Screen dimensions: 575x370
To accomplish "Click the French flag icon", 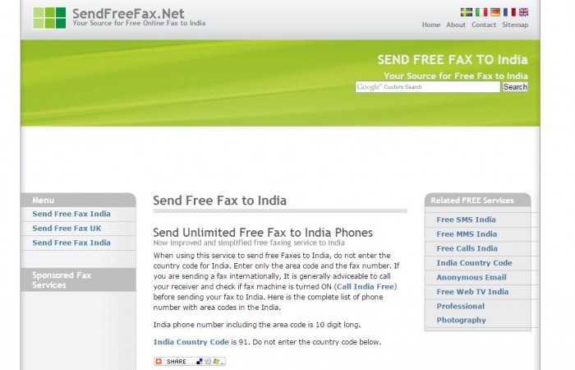I will click(x=509, y=12).
